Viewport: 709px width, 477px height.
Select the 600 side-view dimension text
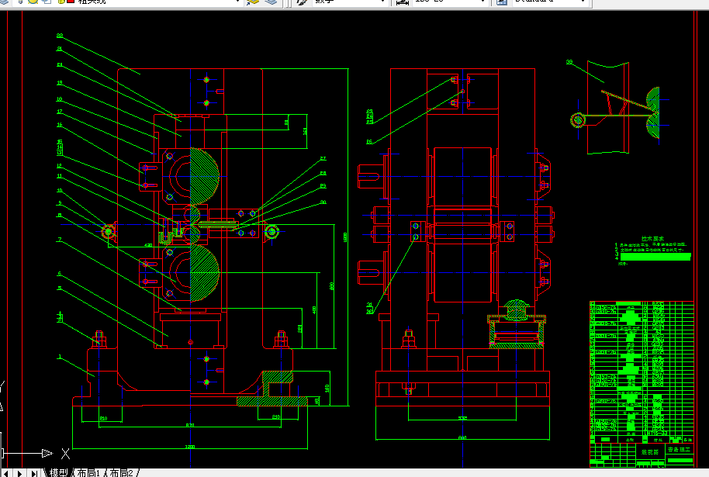click(462, 437)
